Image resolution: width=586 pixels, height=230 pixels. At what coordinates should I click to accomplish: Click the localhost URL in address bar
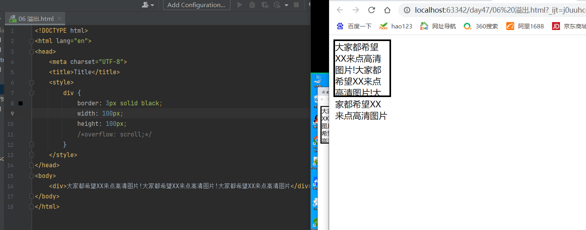(500, 10)
